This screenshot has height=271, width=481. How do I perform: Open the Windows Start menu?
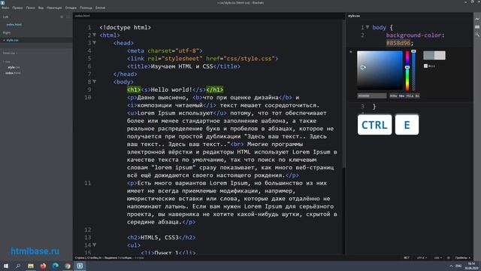6,266
